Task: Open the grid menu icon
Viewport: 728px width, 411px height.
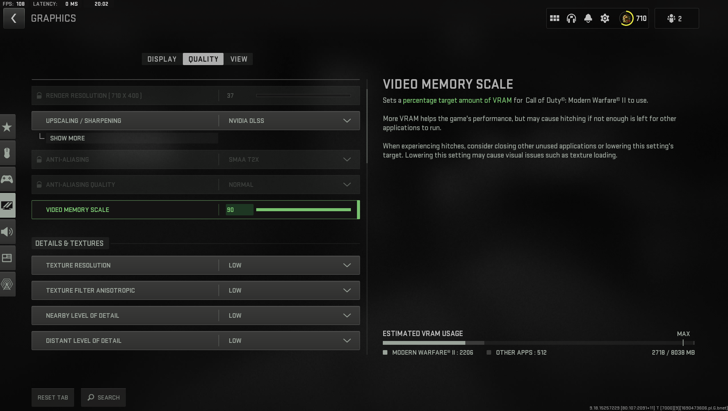Action: click(x=555, y=18)
